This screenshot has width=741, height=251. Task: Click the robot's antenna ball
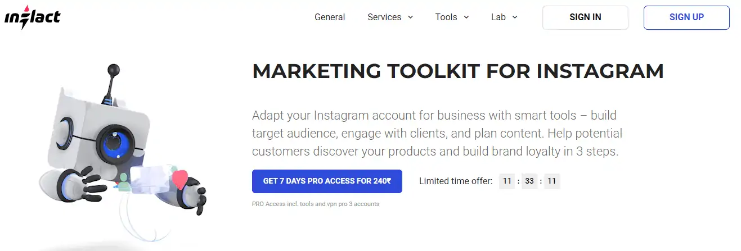tap(114, 70)
